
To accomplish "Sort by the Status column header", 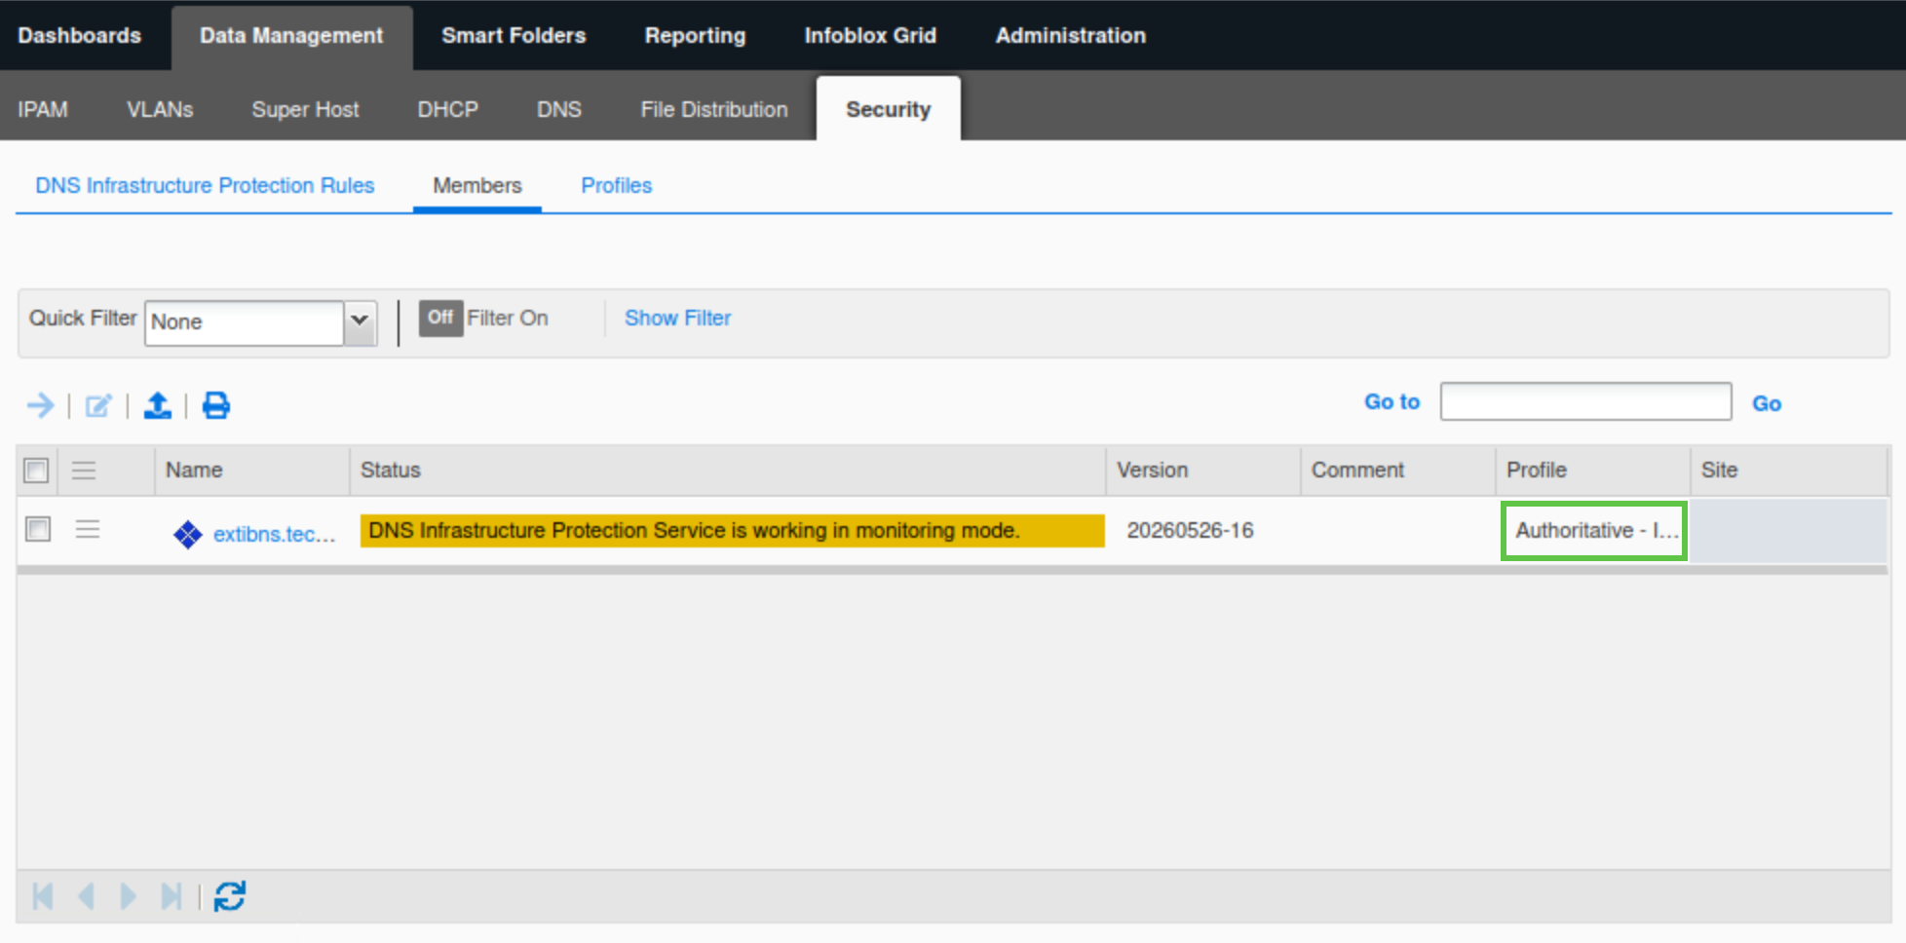I will [728, 471].
